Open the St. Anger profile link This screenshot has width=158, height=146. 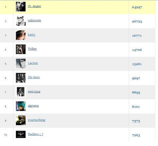35,6
